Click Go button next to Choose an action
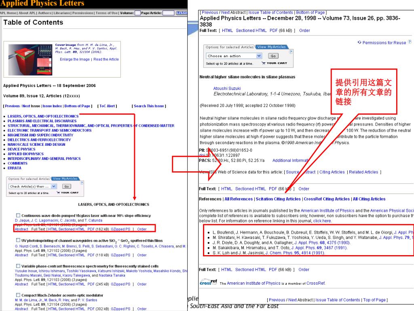Viewport: 414px width, 311px height. pos(273,56)
